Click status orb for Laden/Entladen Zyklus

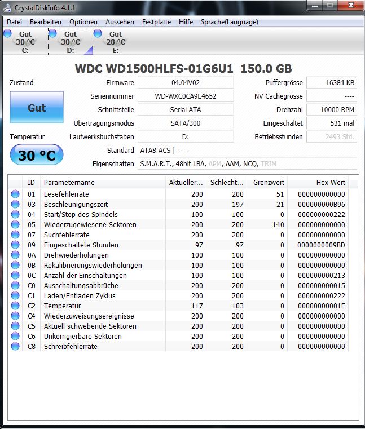(x=15, y=295)
